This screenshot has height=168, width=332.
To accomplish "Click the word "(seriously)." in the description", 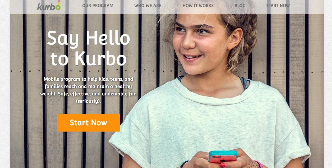I will click(x=88, y=101).
